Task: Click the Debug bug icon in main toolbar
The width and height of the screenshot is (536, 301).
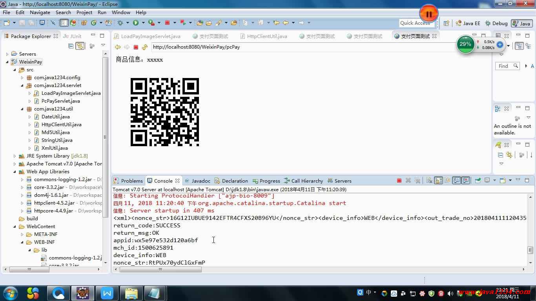Action: (120, 23)
